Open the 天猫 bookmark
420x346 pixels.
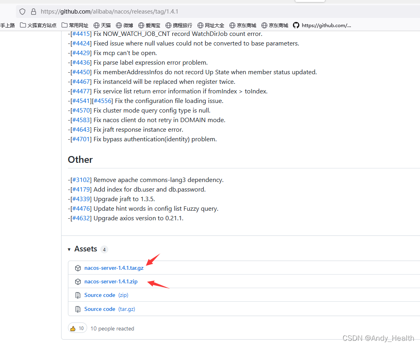point(102,26)
